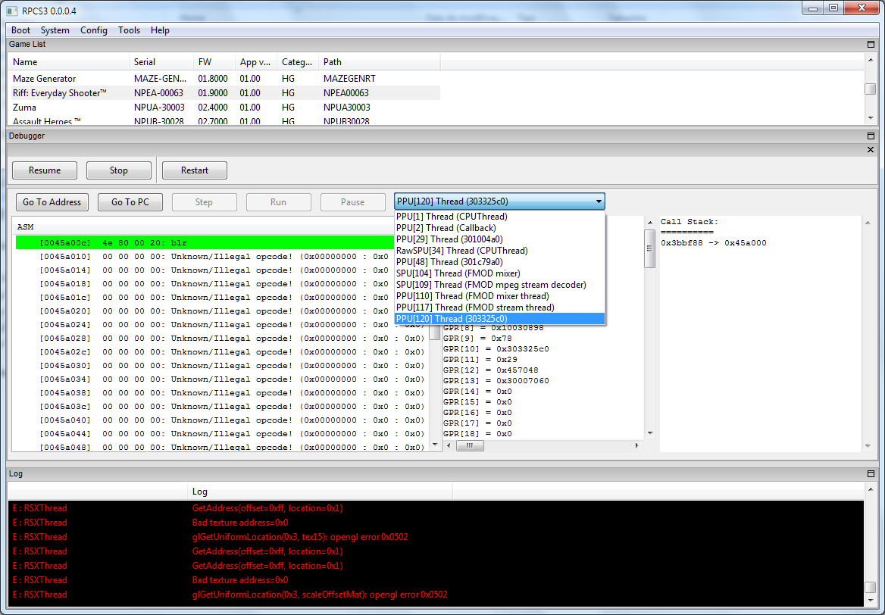Choose SPU[104] Thread (FMOD mixer)

tap(458, 273)
